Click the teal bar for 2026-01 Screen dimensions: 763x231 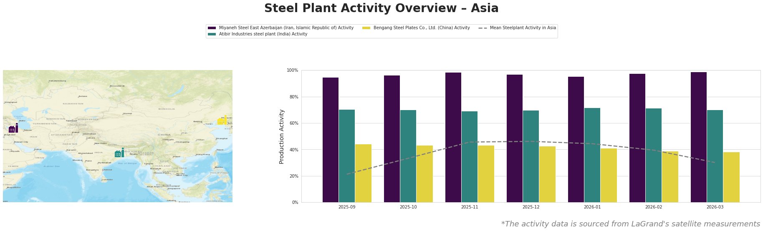592,155
